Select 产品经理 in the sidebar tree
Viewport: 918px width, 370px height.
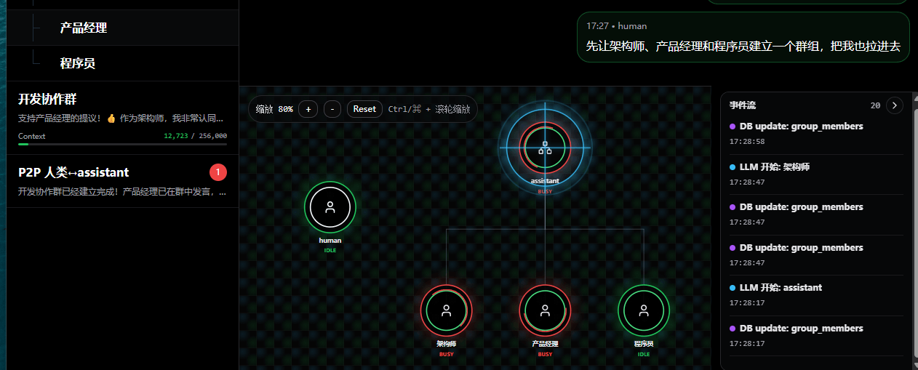[84, 28]
